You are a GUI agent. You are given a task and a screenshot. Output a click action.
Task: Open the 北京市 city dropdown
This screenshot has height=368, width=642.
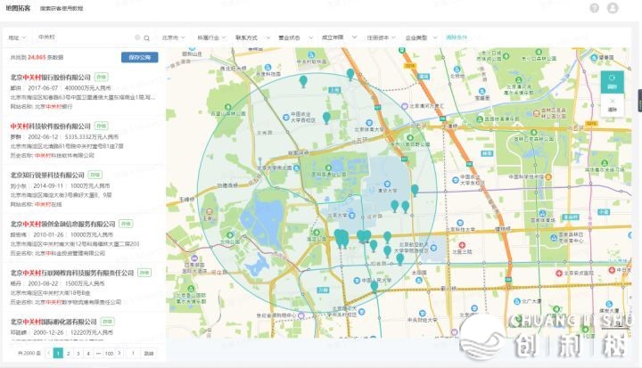click(173, 37)
